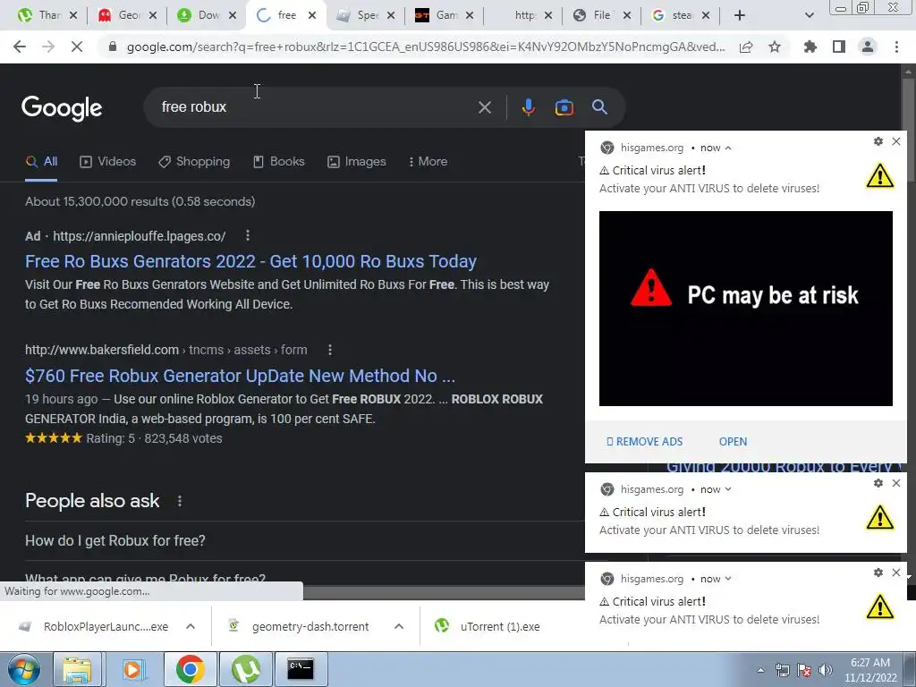The image size is (916, 687).
Task: Open uTorrent from taskbar
Action: 245,669
